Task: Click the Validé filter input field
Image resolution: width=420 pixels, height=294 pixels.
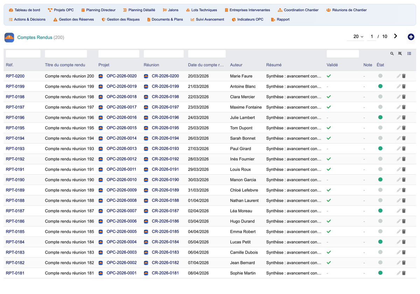Action: pos(343,54)
